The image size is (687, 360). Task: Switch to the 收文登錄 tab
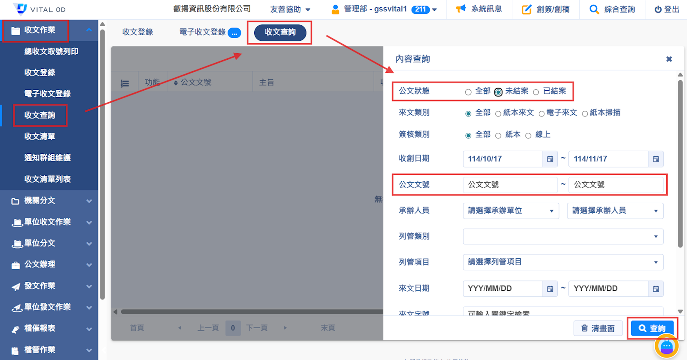(x=137, y=32)
